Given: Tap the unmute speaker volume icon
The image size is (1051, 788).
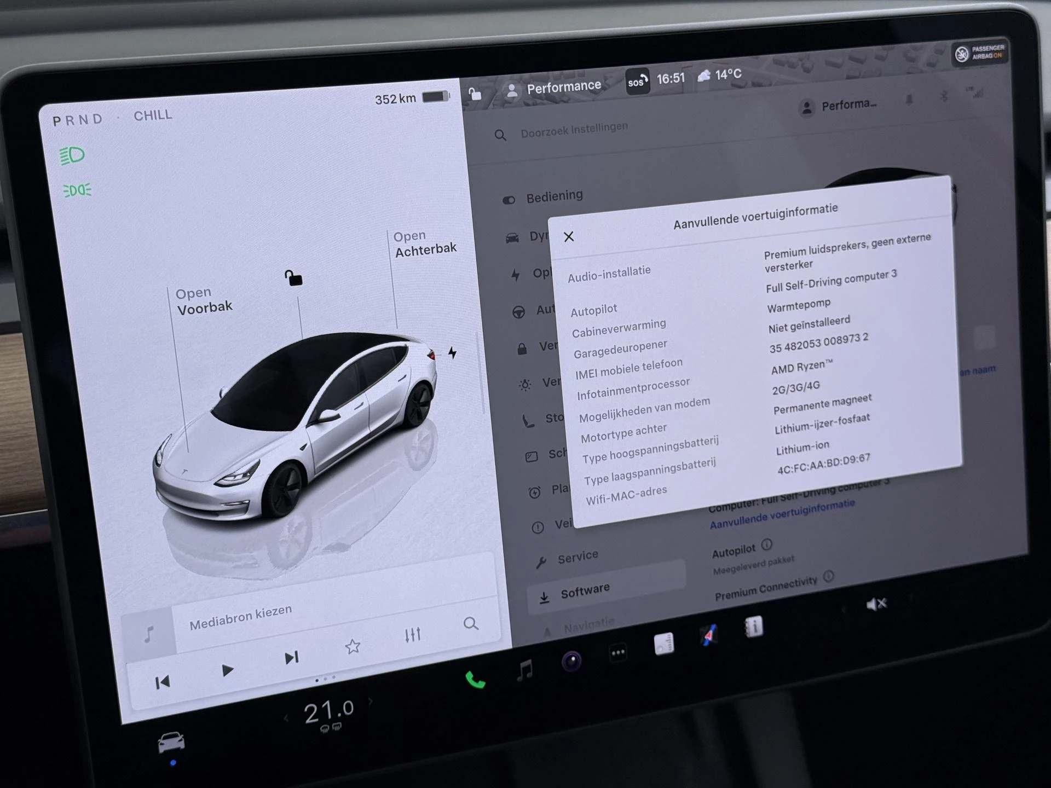Looking at the screenshot, I should point(876,604).
